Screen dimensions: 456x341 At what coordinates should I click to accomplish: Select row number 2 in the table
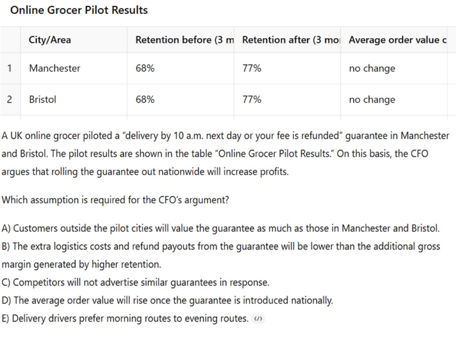point(10,100)
